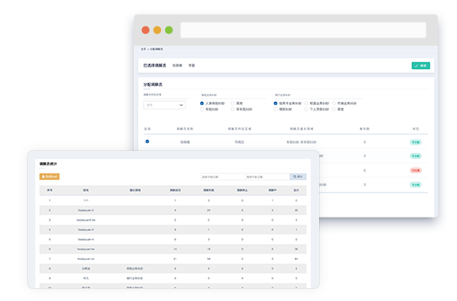Click the green save button with checkmark
Image resolution: width=457 pixels, height=301 pixels.
[x=421, y=66]
